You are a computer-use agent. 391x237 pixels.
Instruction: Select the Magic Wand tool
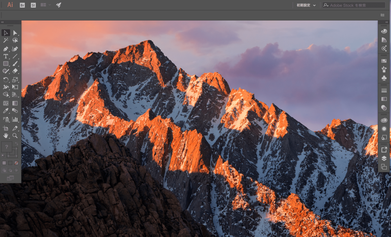tap(6, 40)
